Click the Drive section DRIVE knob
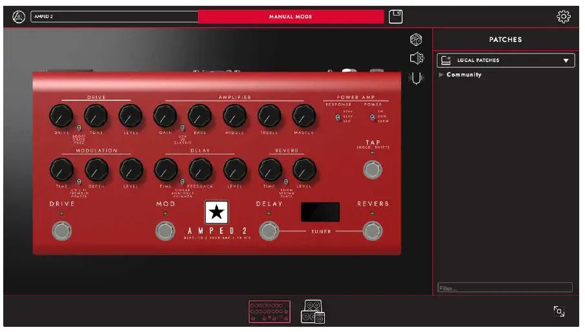 [61, 116]
